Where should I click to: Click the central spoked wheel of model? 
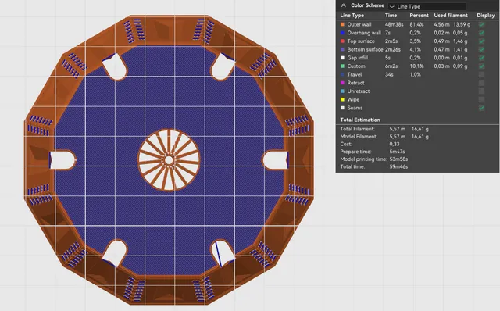point(169,160)
